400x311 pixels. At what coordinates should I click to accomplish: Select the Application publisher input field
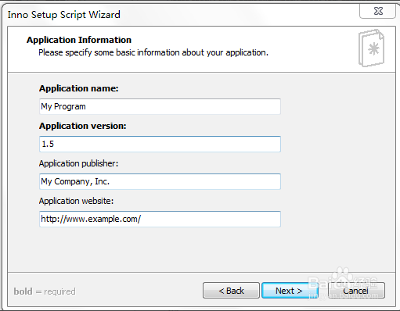tap(160, 181)
